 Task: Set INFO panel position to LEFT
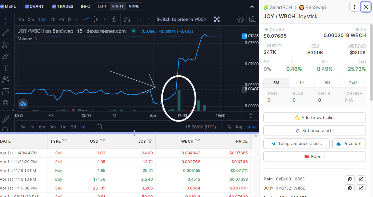click(102, 6)
